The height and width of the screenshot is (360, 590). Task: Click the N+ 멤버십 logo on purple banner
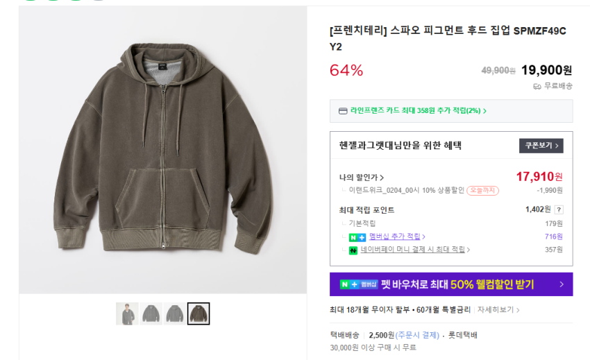[359, 284]
